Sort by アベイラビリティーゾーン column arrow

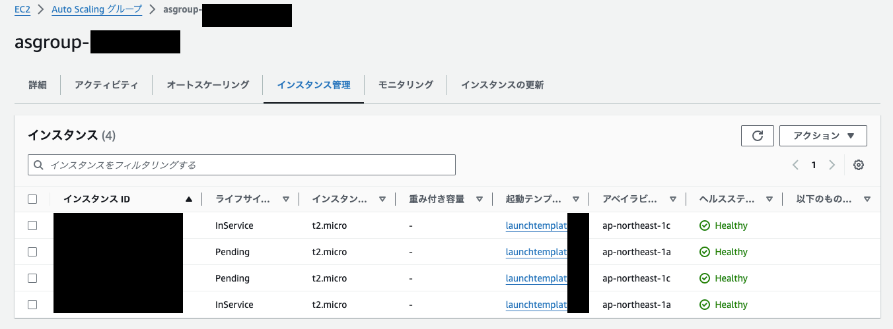672,199
